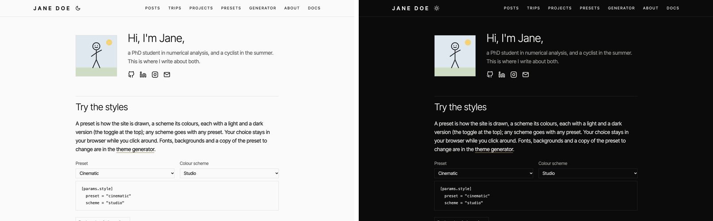Click "Preset" field label in light pane
Screen dimensions: 713x221
point(82,164)
